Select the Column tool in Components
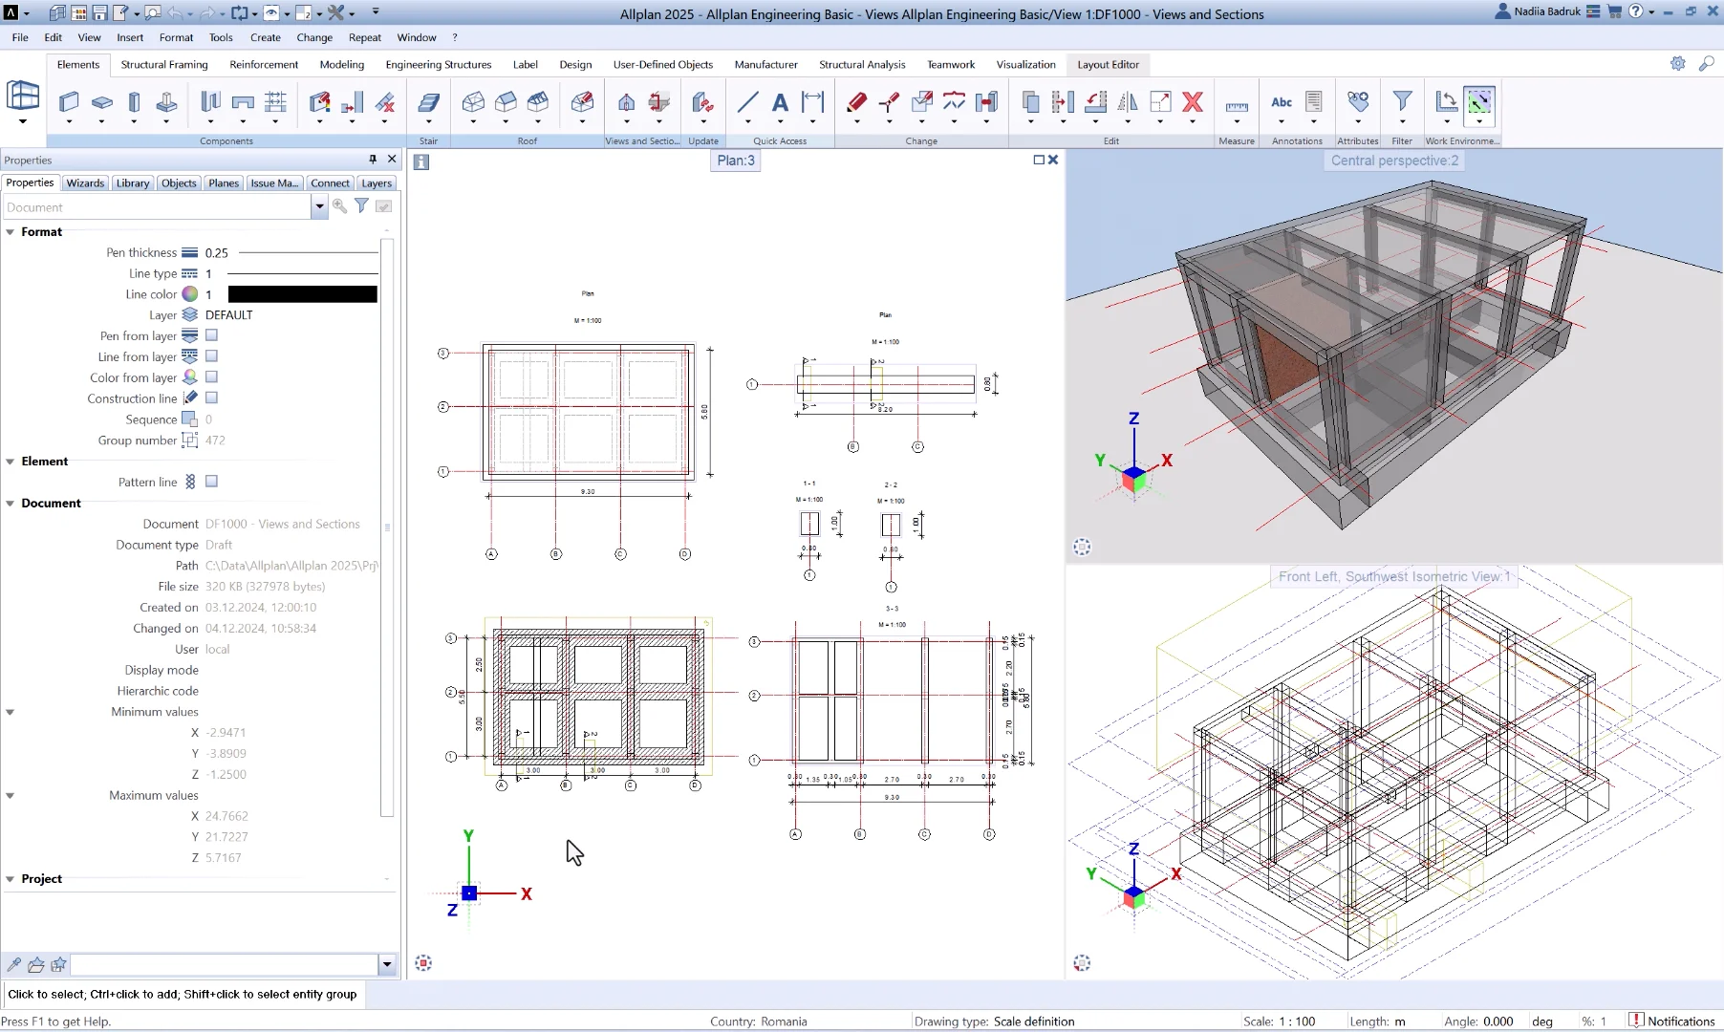The height and width of the screenshot is (1032, 1724). coord(134,102)
